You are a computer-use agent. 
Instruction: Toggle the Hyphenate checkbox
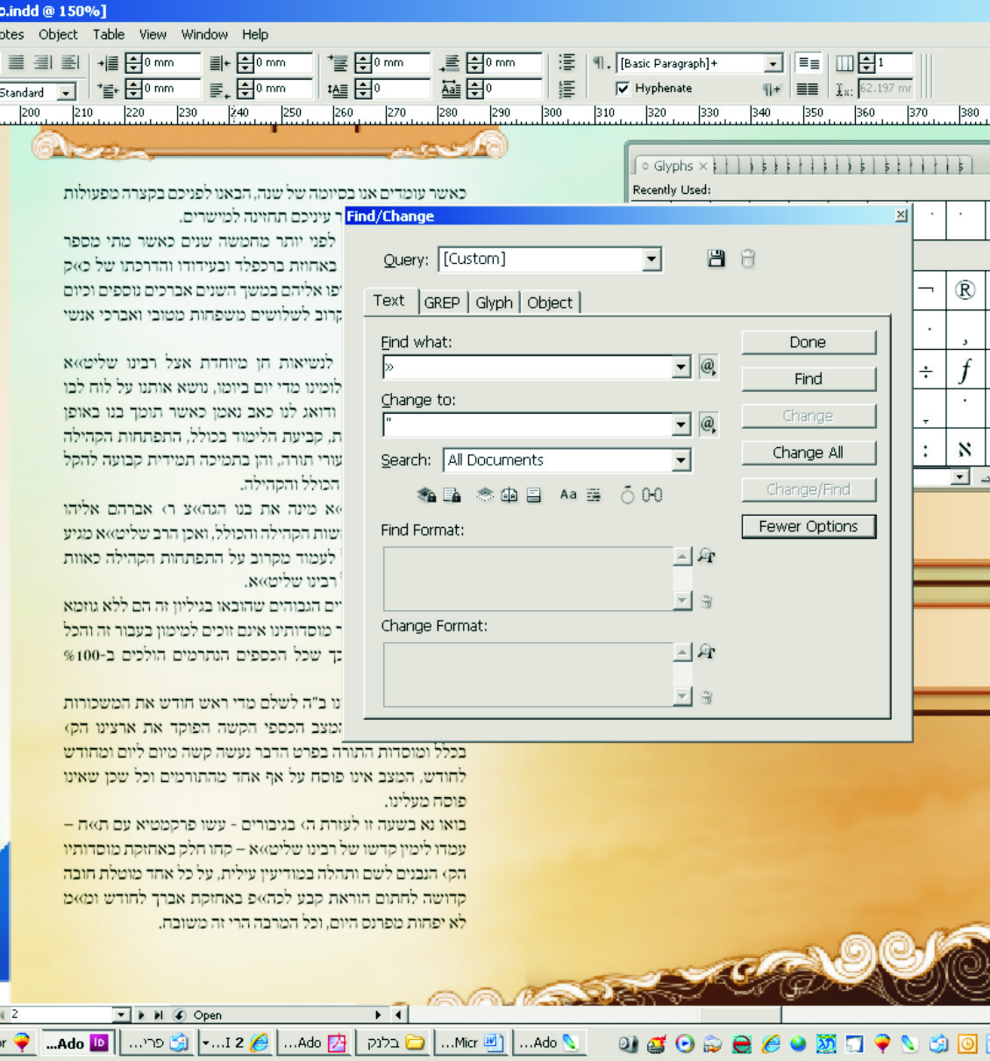click(x=623, y=89)
